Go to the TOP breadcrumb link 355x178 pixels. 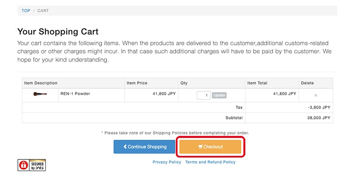point(26,11)
